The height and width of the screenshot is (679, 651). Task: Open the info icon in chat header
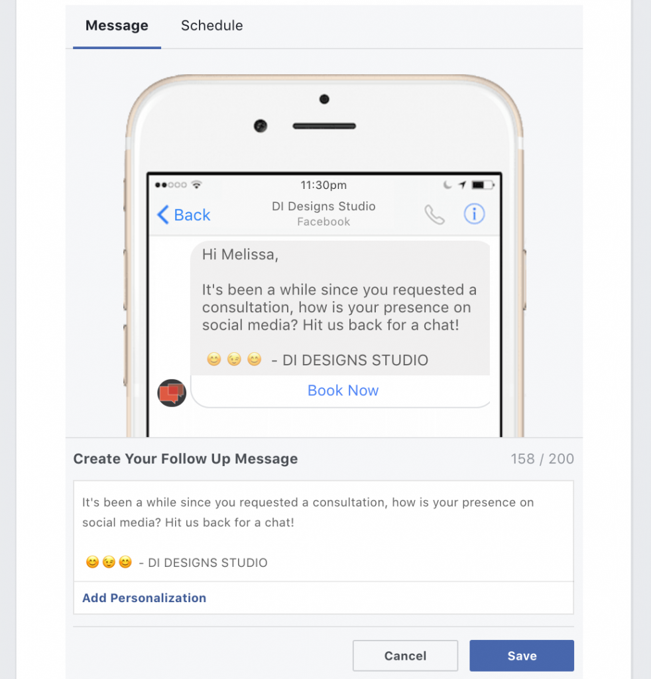(x=474, y=214)
